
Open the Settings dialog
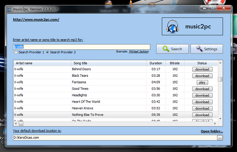[x=207, y=49]
